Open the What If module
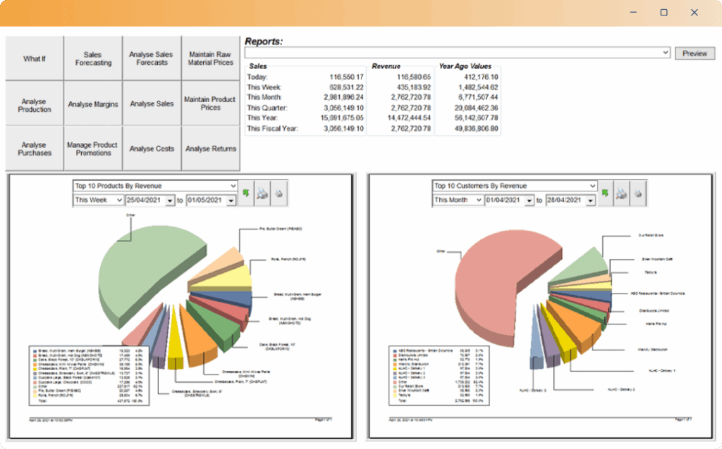This screenshot has width=722, height=449. pyautogui.click(x=35, y=58)
